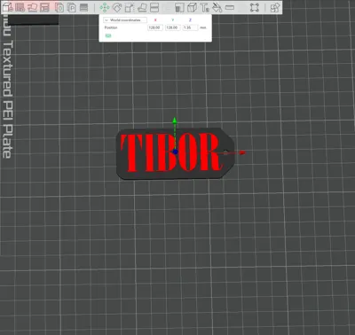The width and height of the screenshot is (355, 335).
Task: Click the Add object cube icon
Action: 8,7
